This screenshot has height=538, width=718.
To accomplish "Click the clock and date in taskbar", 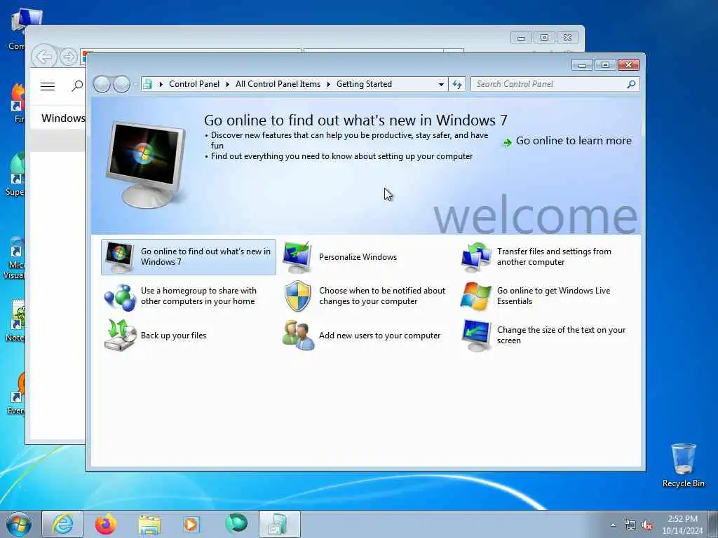I will click(682, 525).
